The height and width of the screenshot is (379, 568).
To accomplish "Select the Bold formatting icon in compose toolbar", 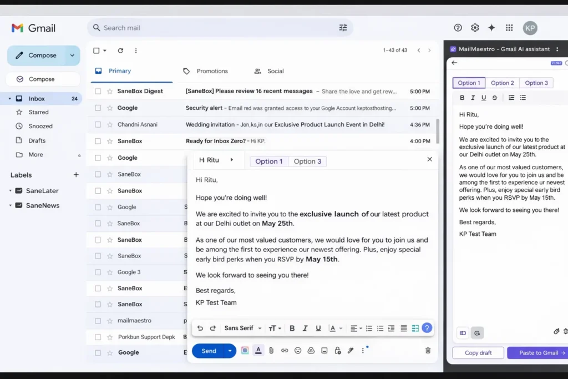I will [x=292, y=328].
